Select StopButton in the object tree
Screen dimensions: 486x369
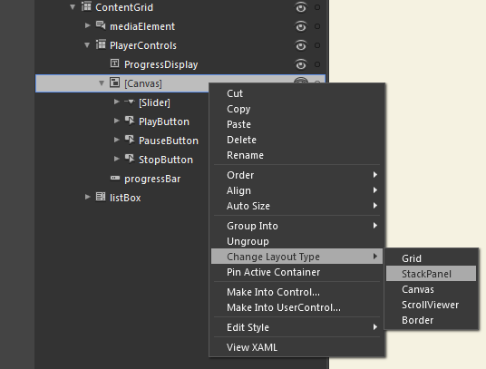click(x=166, y=160)
